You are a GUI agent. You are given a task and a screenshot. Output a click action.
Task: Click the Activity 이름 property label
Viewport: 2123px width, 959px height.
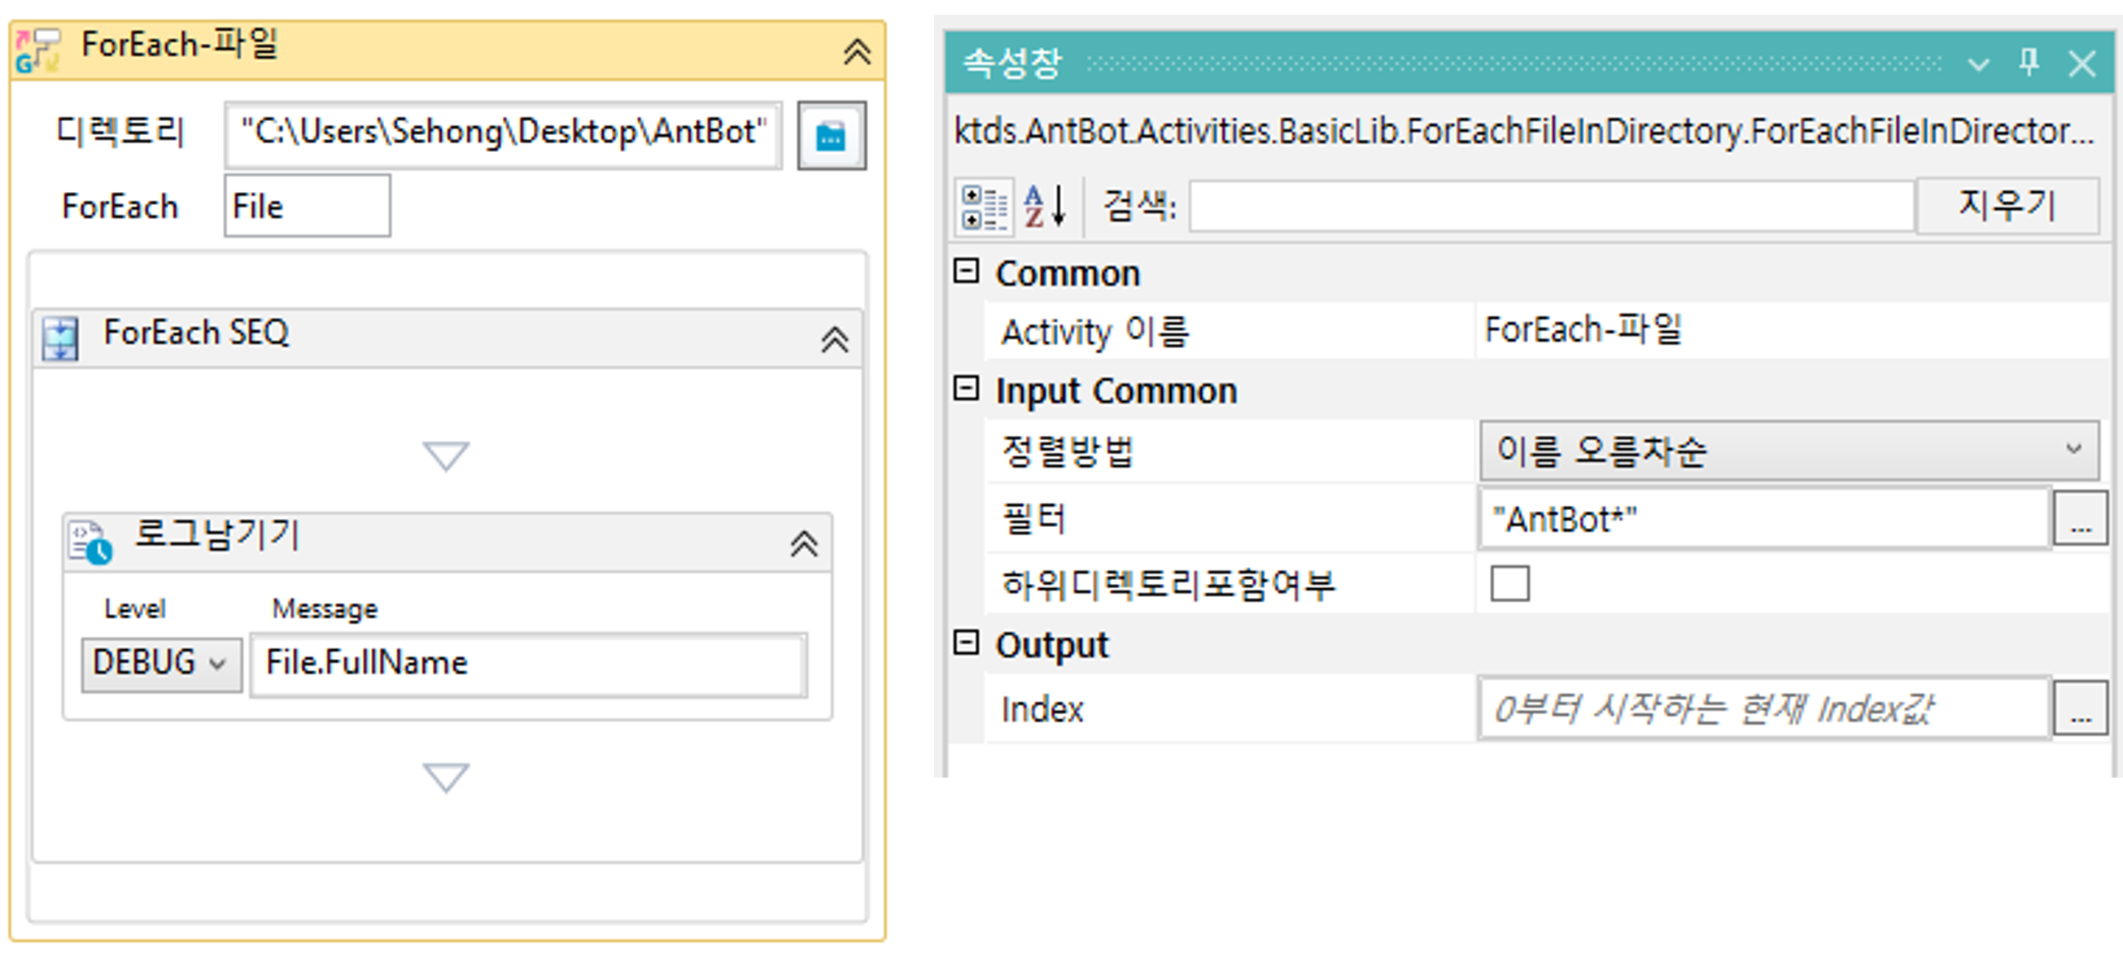coord(1095,332)
